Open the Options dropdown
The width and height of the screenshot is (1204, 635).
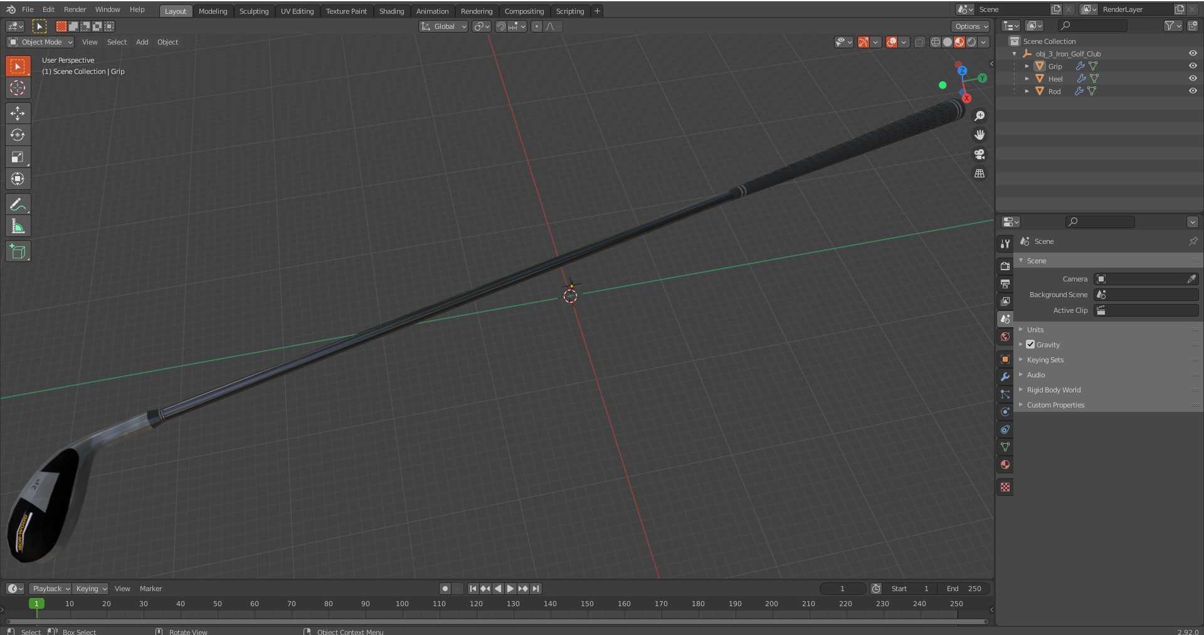coord(971,26)
